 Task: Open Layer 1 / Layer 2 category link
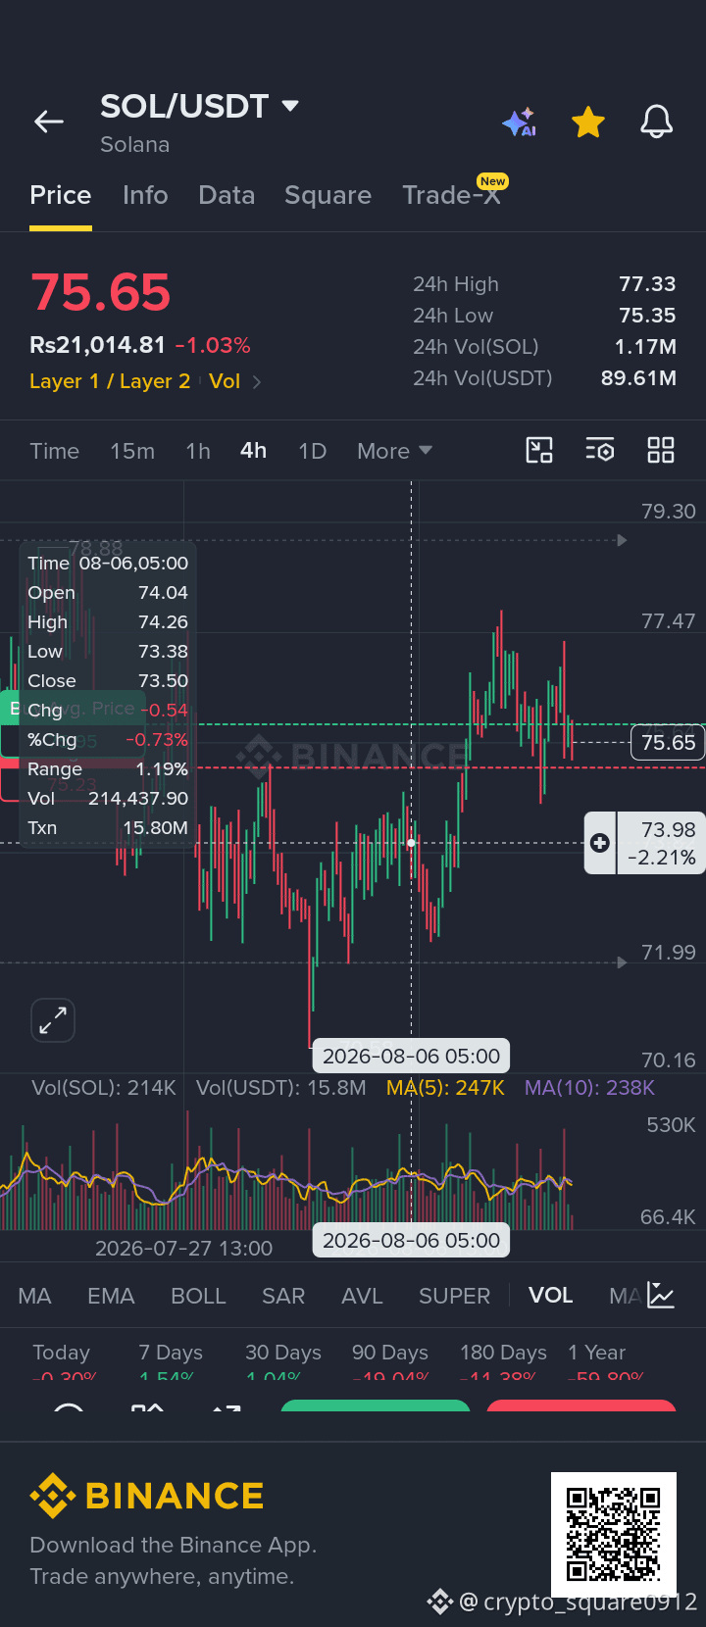pyautogui.click(x=110, y=381)
